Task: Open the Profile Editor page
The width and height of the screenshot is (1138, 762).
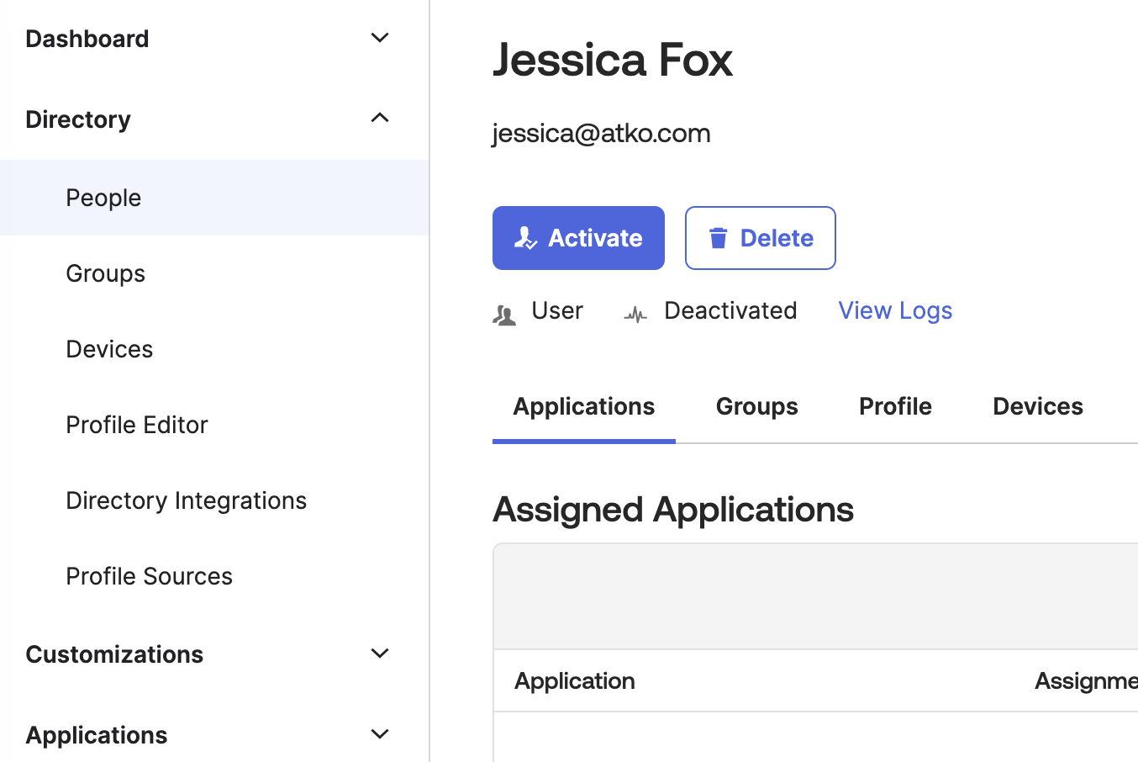Action: [136, 425]
